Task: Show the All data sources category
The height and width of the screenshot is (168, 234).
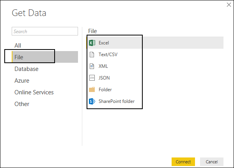Action: click(x=18, y=46)
